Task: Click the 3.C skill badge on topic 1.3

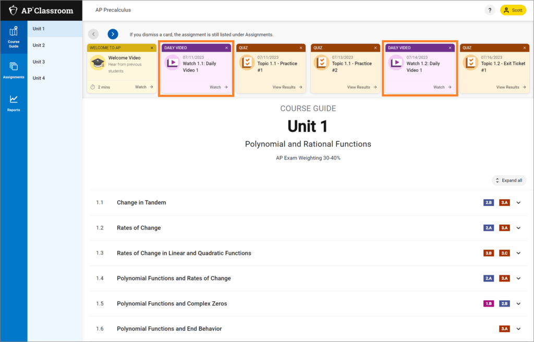Action: point(504,253)
